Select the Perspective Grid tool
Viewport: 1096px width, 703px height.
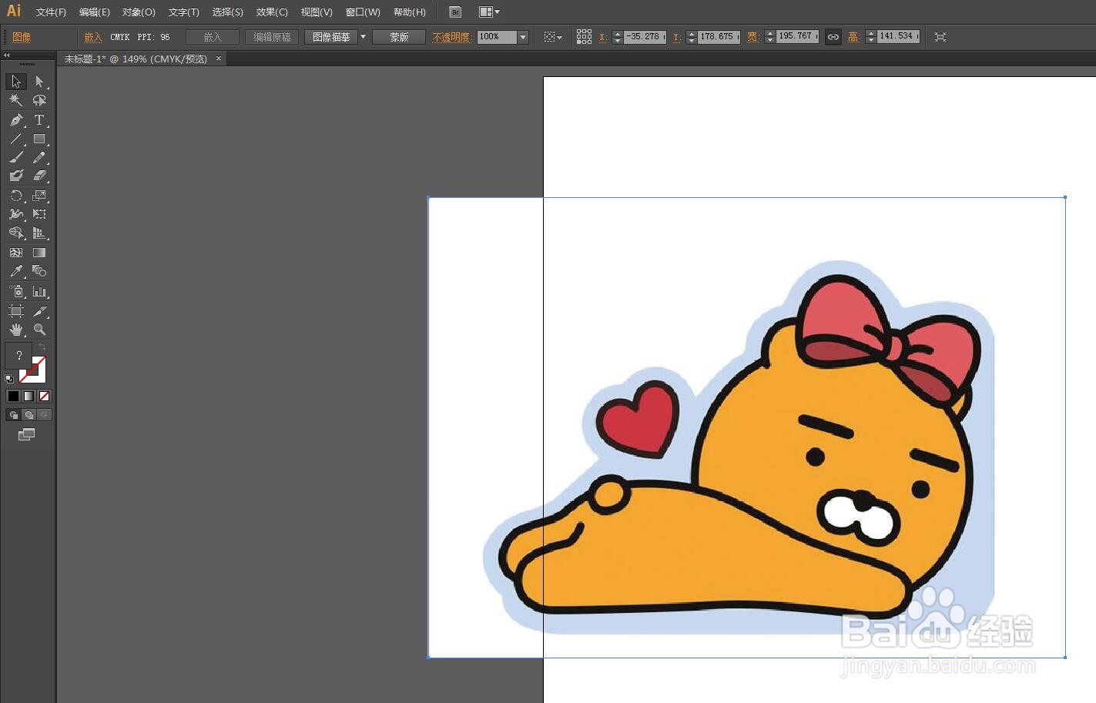point(39,233)
